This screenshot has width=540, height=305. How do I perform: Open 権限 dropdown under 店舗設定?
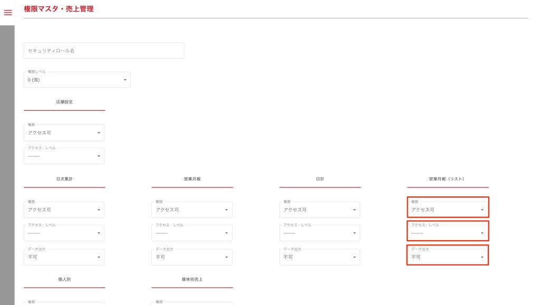(x=64, y=133)
